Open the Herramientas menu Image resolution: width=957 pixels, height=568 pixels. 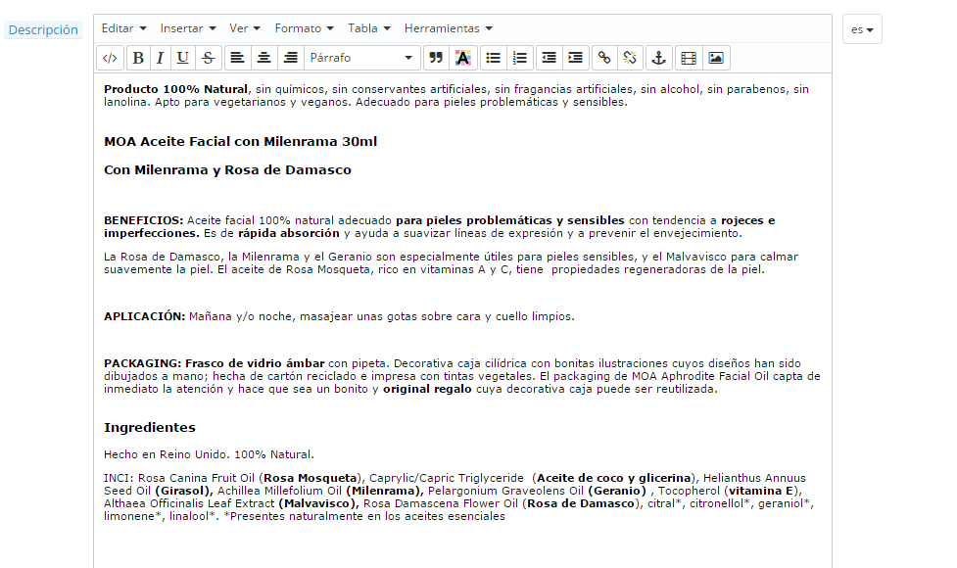(x=448, y=28)
